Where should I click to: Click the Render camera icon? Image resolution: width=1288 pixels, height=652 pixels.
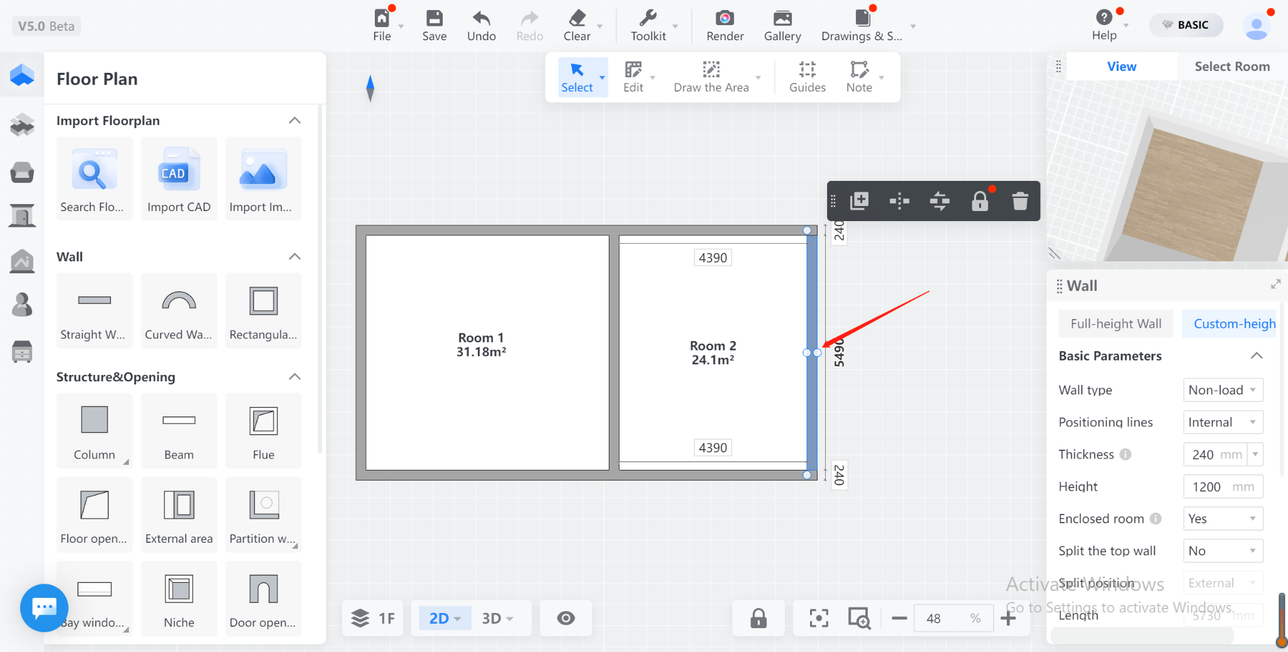[x=724, y=18]
